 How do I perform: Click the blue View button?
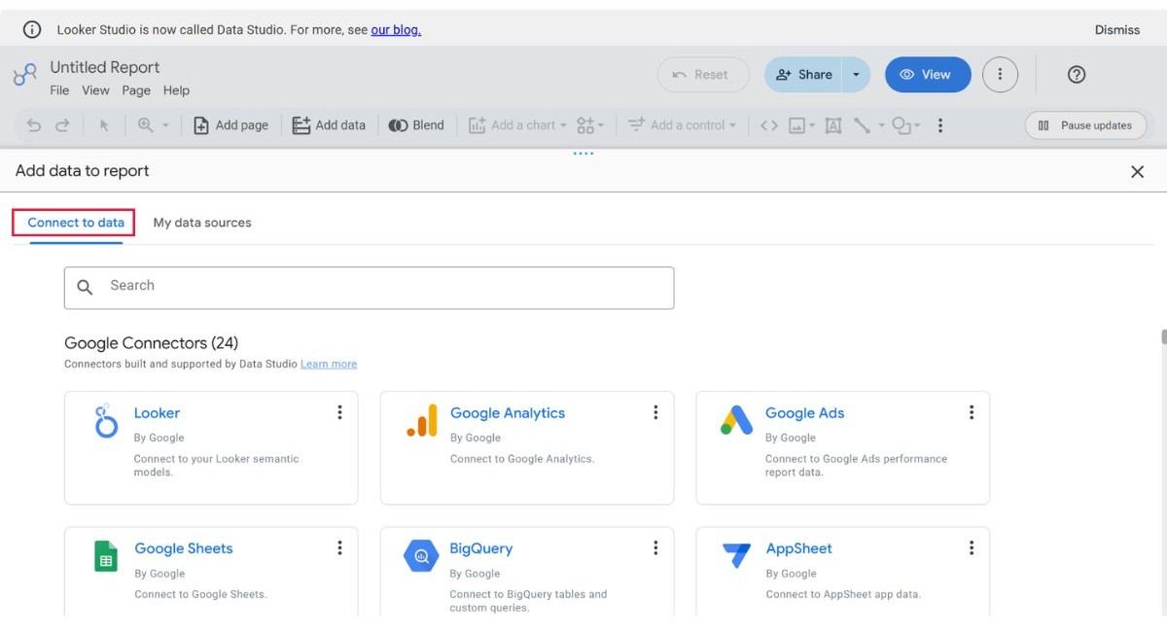pos(928,75)
